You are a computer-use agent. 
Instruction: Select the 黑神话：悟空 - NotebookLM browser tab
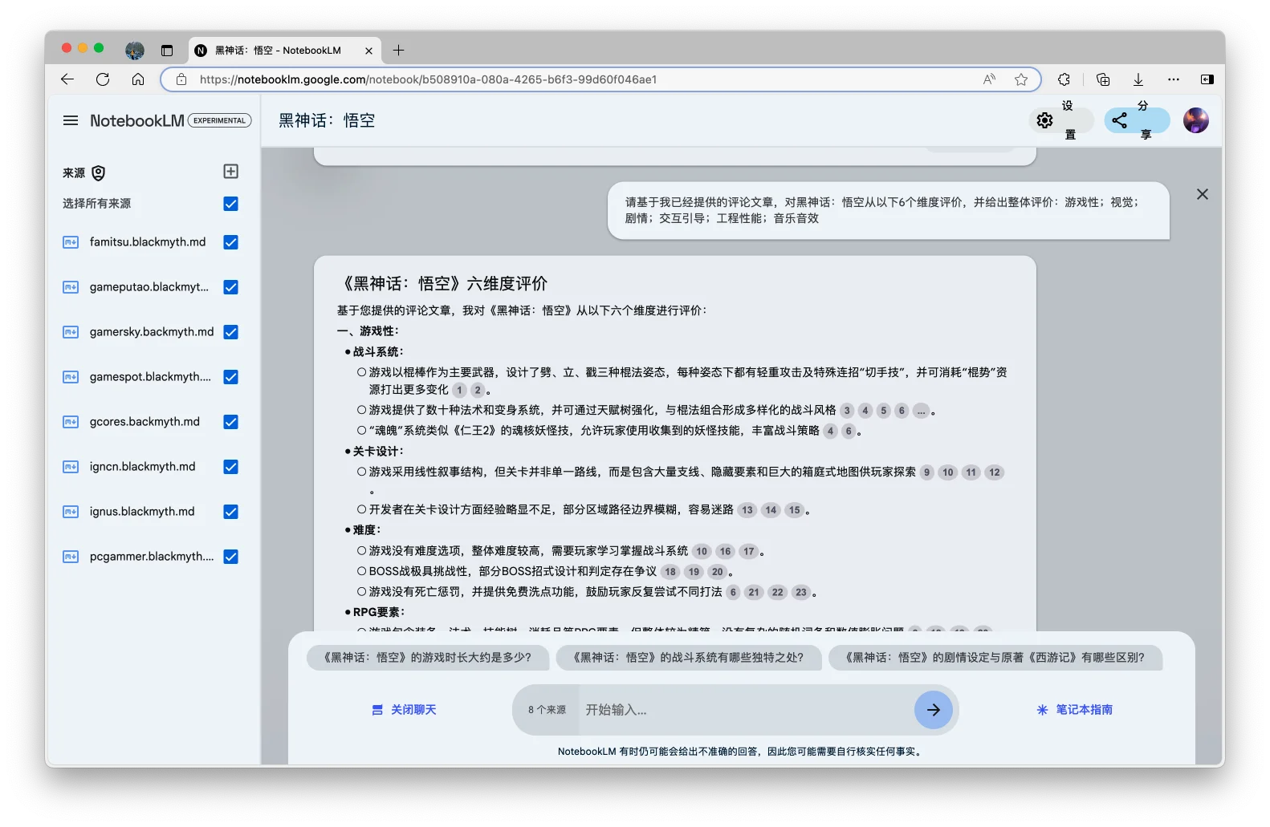285,50
